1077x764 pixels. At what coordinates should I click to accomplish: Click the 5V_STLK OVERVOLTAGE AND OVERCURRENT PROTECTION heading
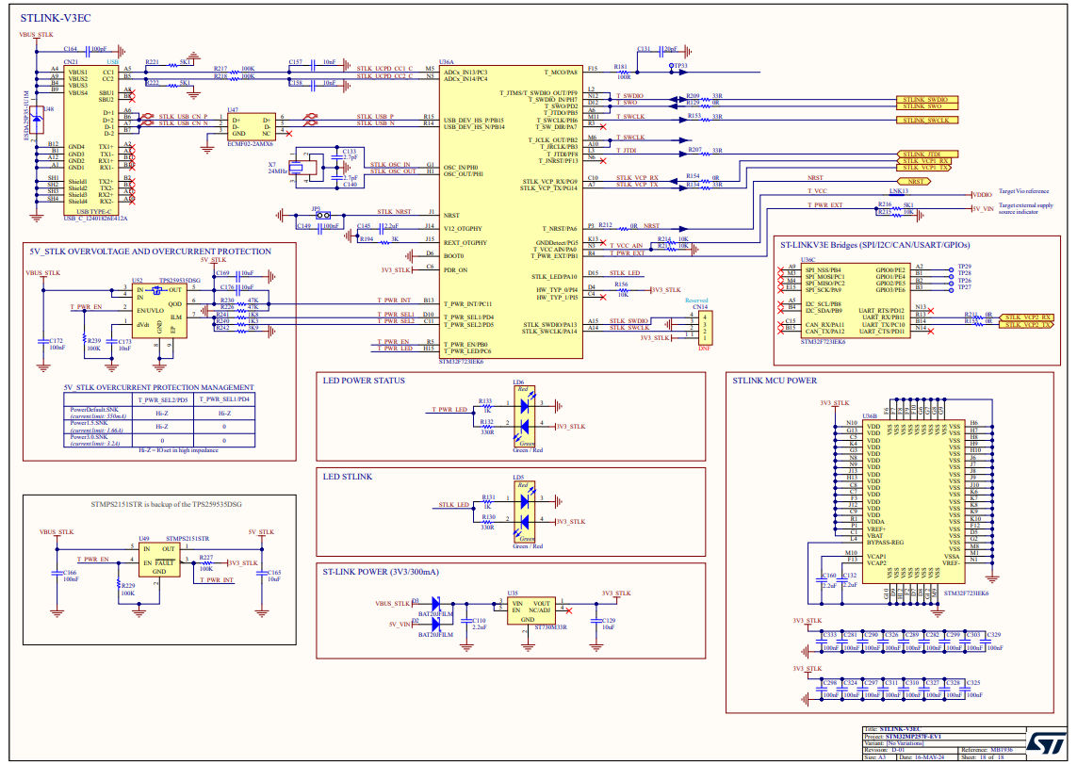coord(151,252)
